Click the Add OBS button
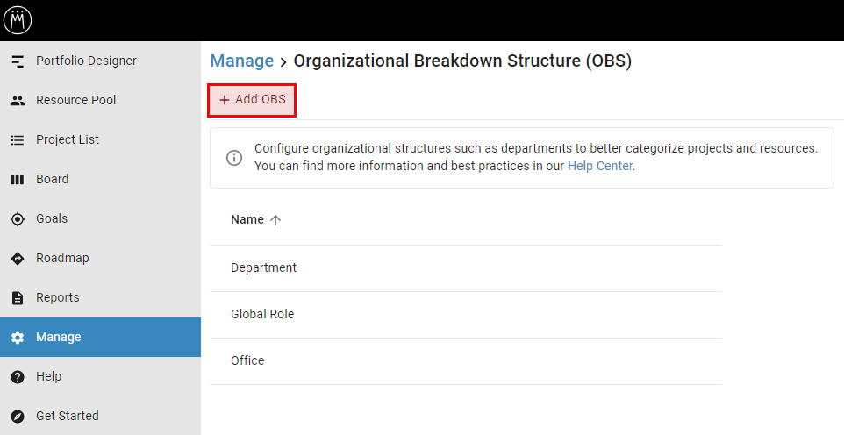 pos(252,100)
